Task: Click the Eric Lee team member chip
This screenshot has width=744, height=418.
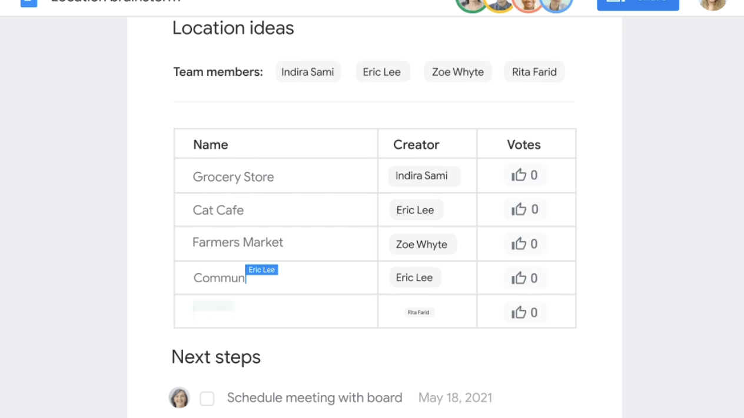Action: pyautogui.click(x=383, y=72)
